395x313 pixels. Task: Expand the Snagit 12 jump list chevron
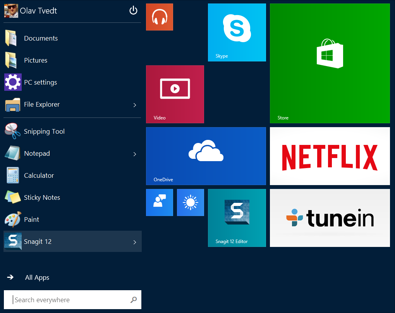point(134,242)
